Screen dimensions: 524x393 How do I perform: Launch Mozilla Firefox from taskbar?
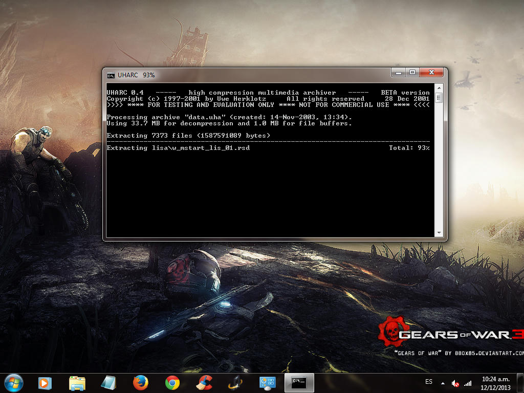point(140,382)
